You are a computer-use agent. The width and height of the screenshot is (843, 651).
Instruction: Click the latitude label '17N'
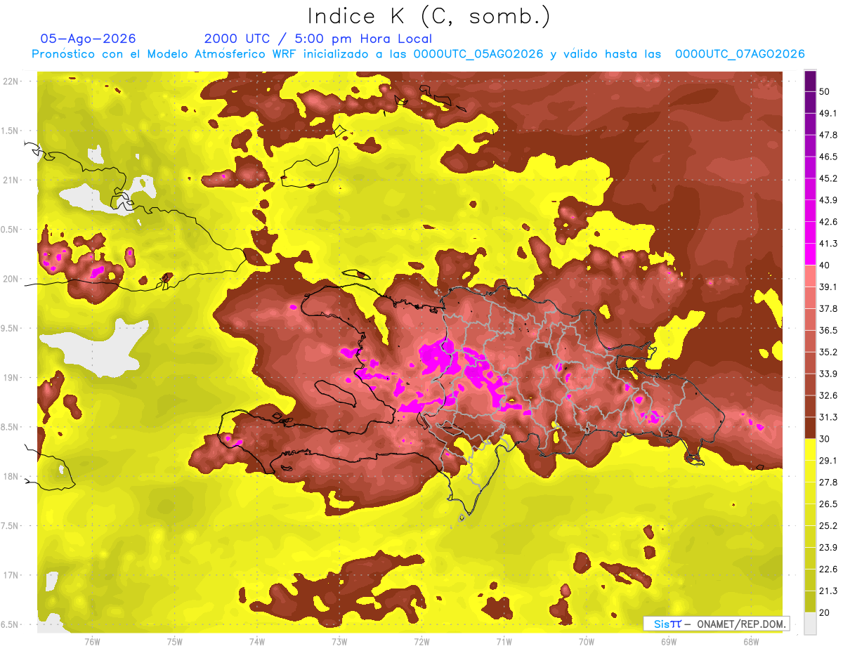tap(11, 575)
